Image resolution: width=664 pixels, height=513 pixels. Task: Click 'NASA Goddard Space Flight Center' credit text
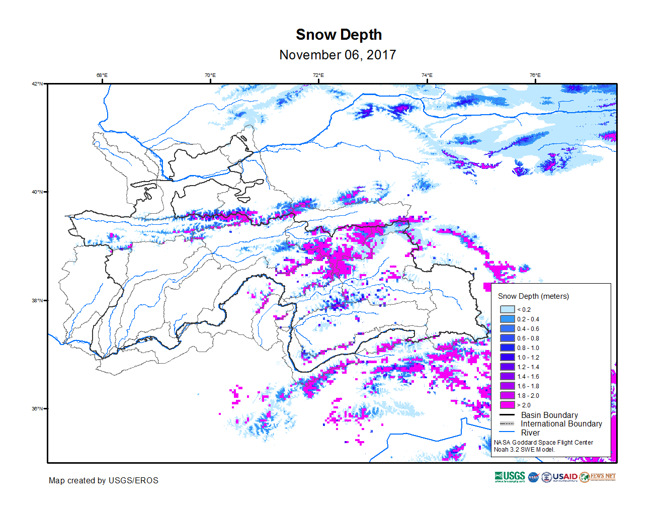tap(543, 443)
